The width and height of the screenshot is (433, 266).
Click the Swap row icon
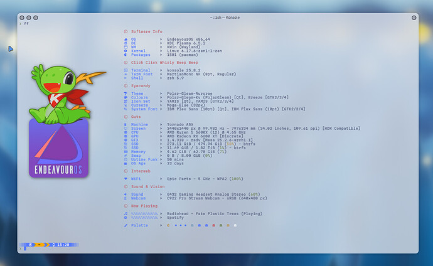click(x=126, y=156)
